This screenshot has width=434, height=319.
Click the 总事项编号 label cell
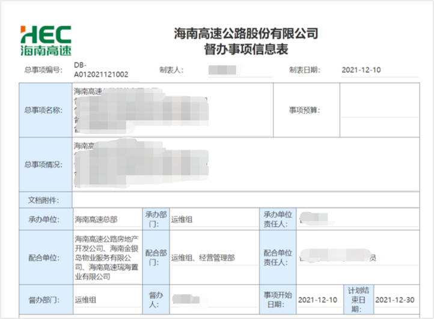42,70
